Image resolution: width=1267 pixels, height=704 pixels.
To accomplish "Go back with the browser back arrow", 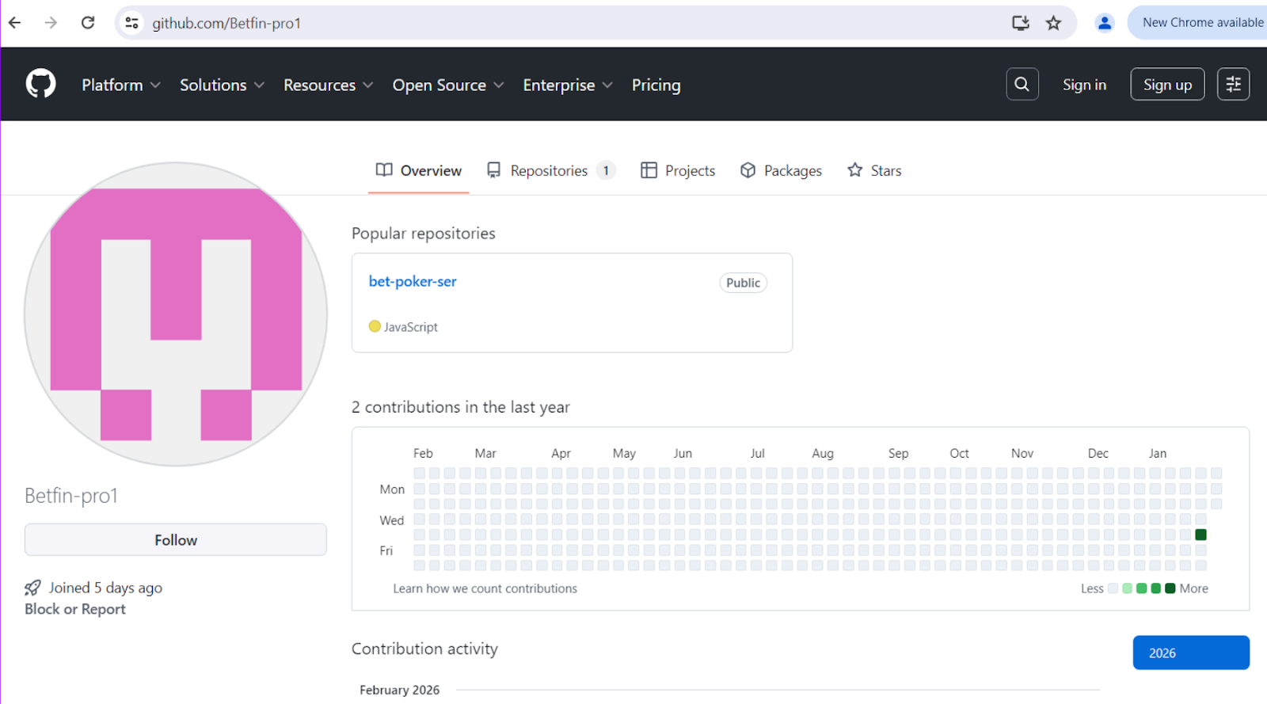I will point(15,23).
